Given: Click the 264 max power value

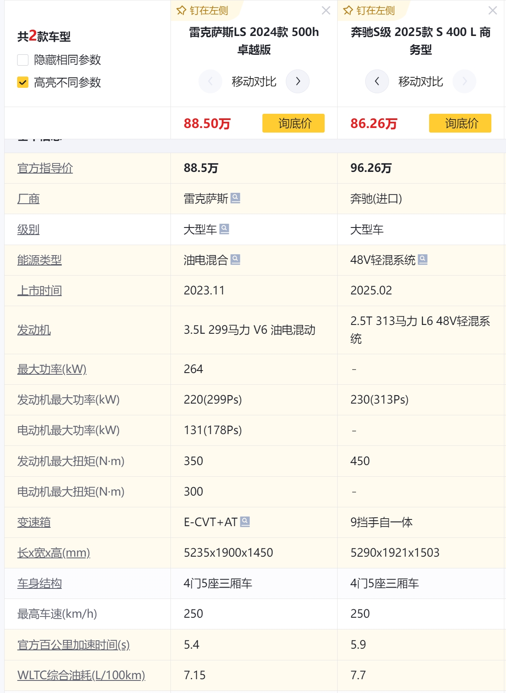Looking at the screenshot, I should coord(193,369).
